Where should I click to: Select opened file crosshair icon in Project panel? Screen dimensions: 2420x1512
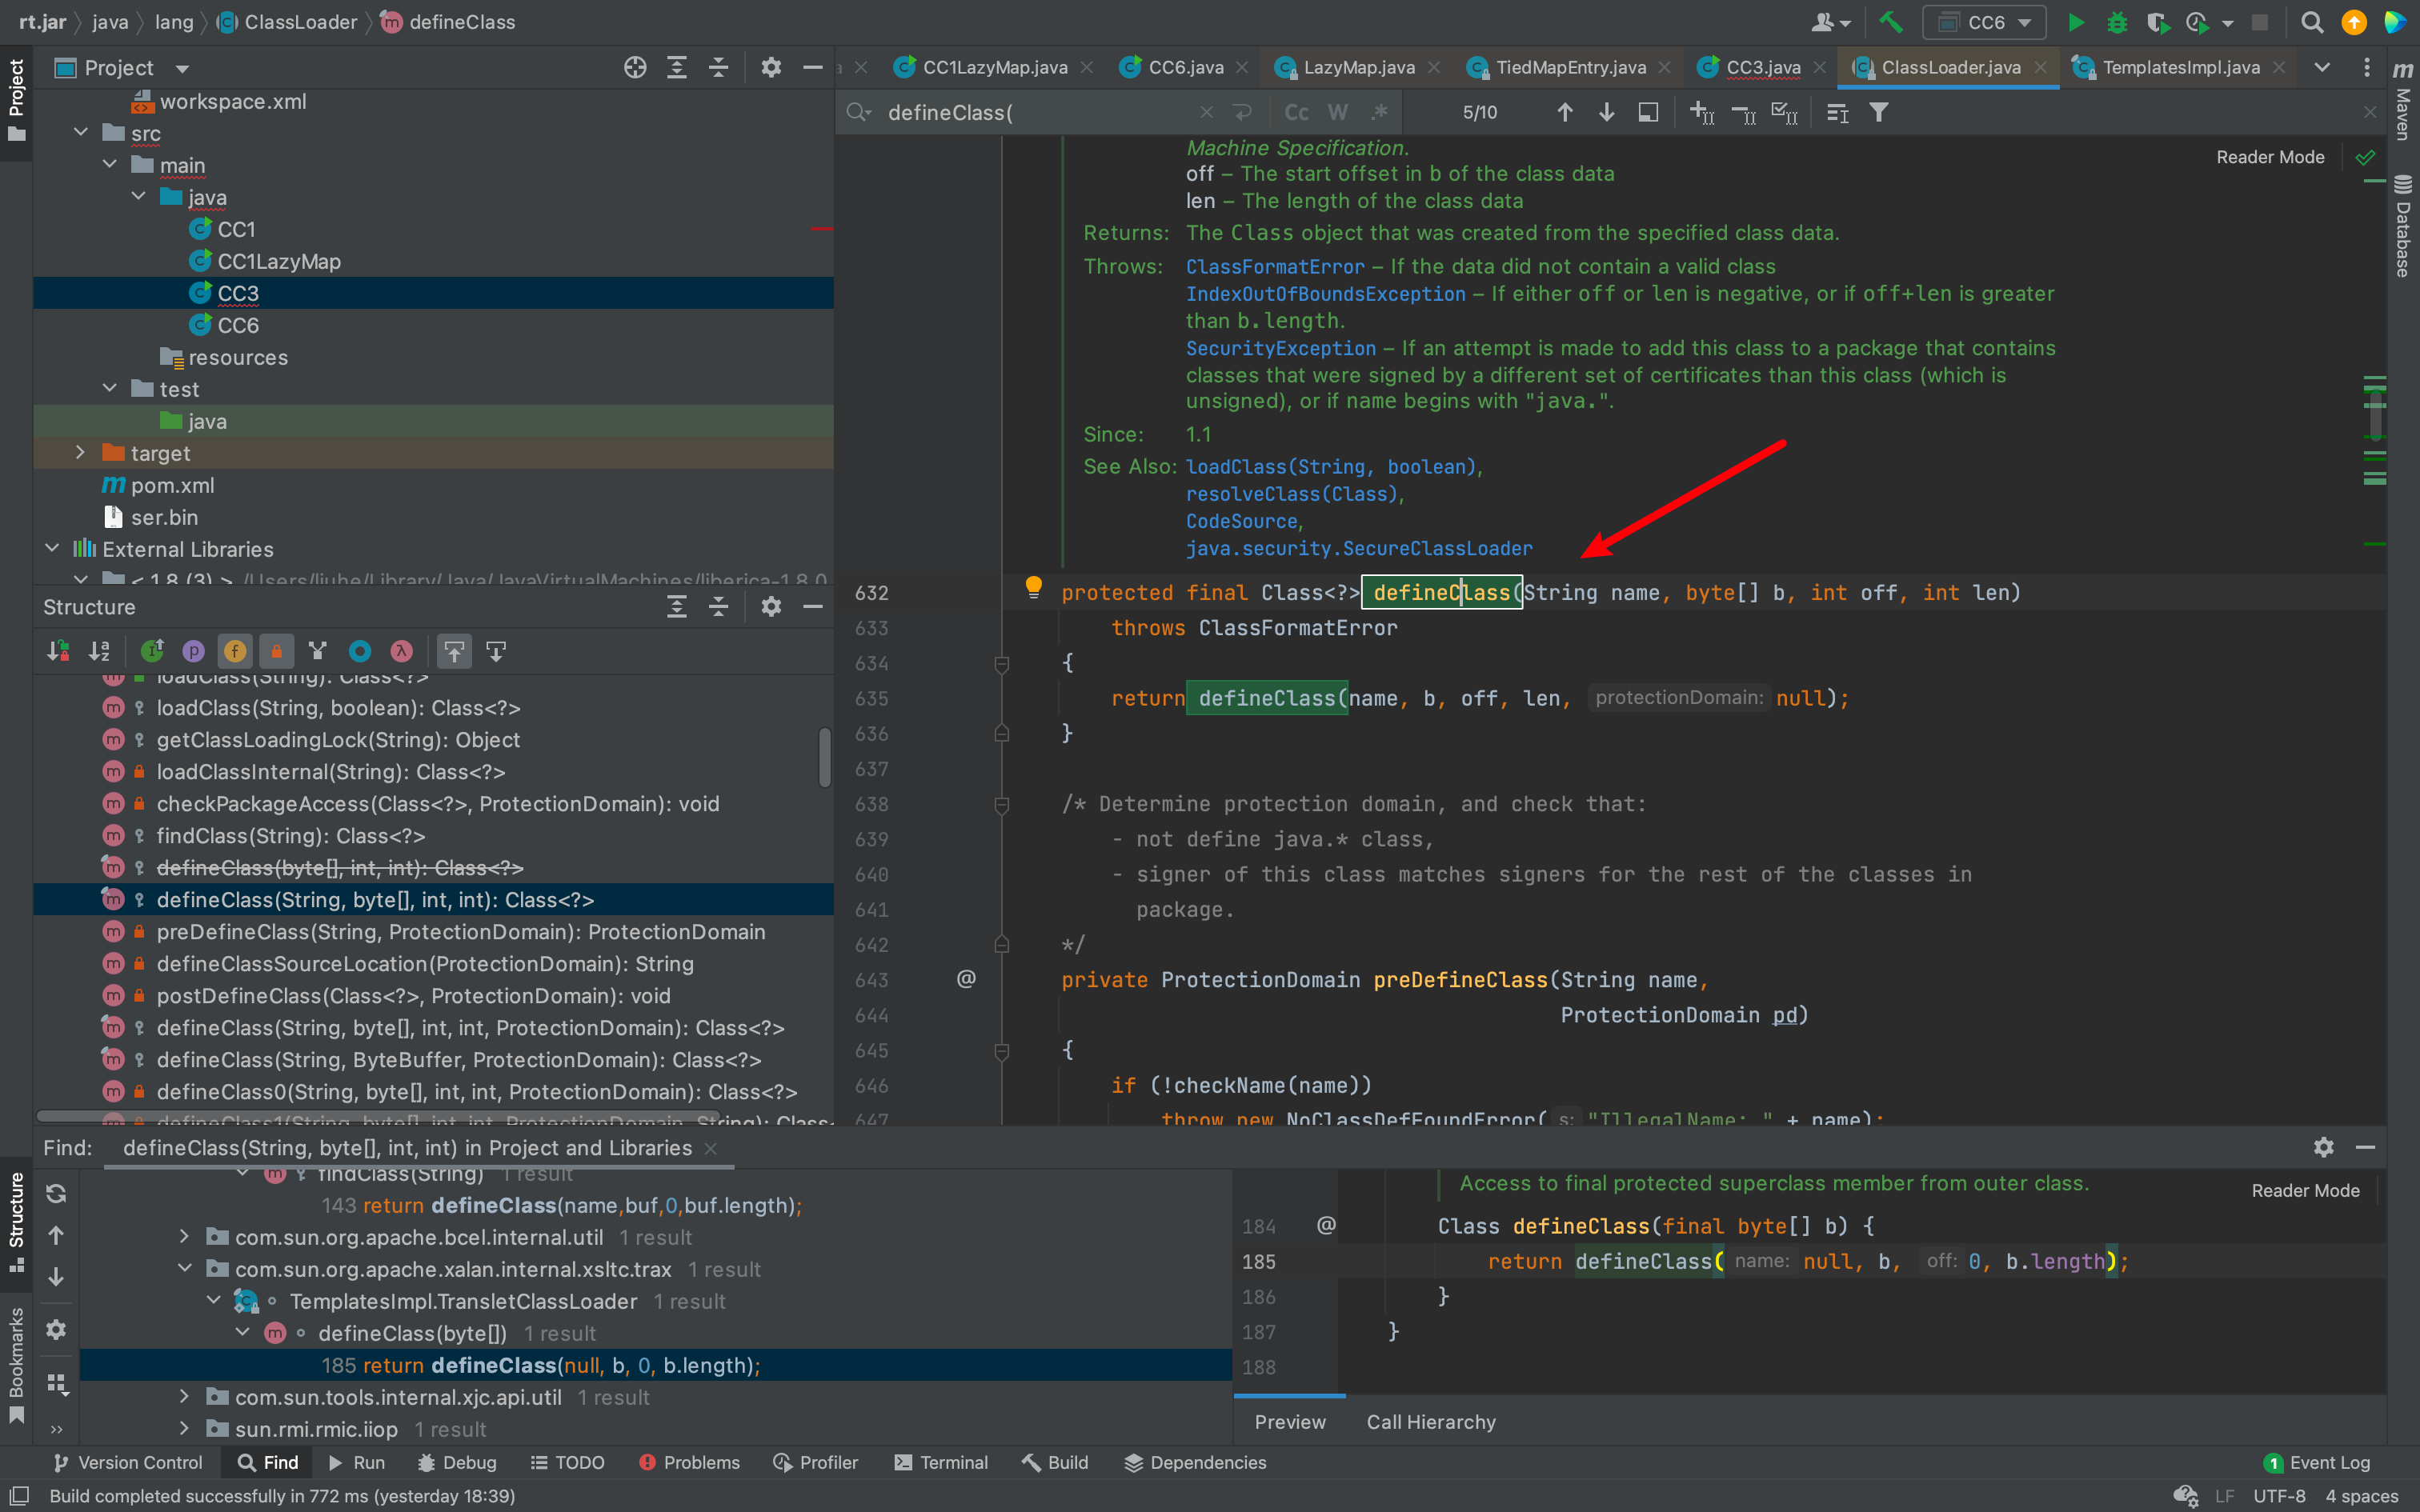(635, 67)
